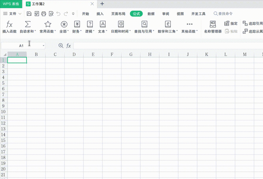Switch to the 审阅 ribbon tab
The height and width of the screenshot is (179, 263).
click(166, 14)
